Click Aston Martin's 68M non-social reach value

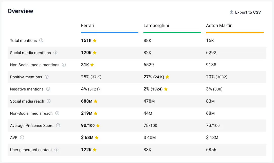click(210, 113)
